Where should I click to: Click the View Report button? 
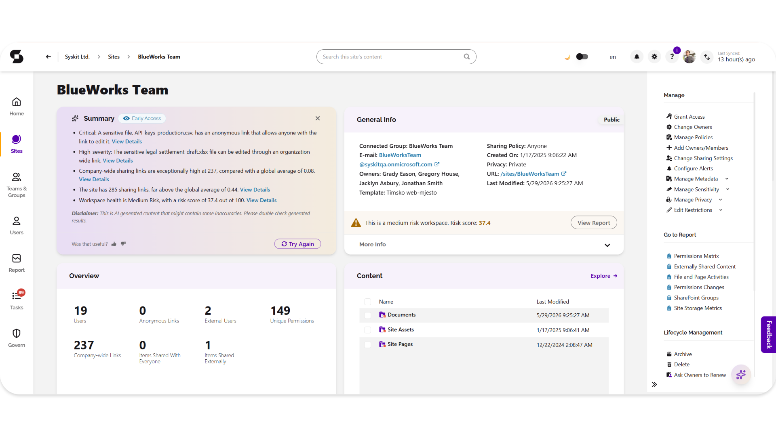[594, 223]
